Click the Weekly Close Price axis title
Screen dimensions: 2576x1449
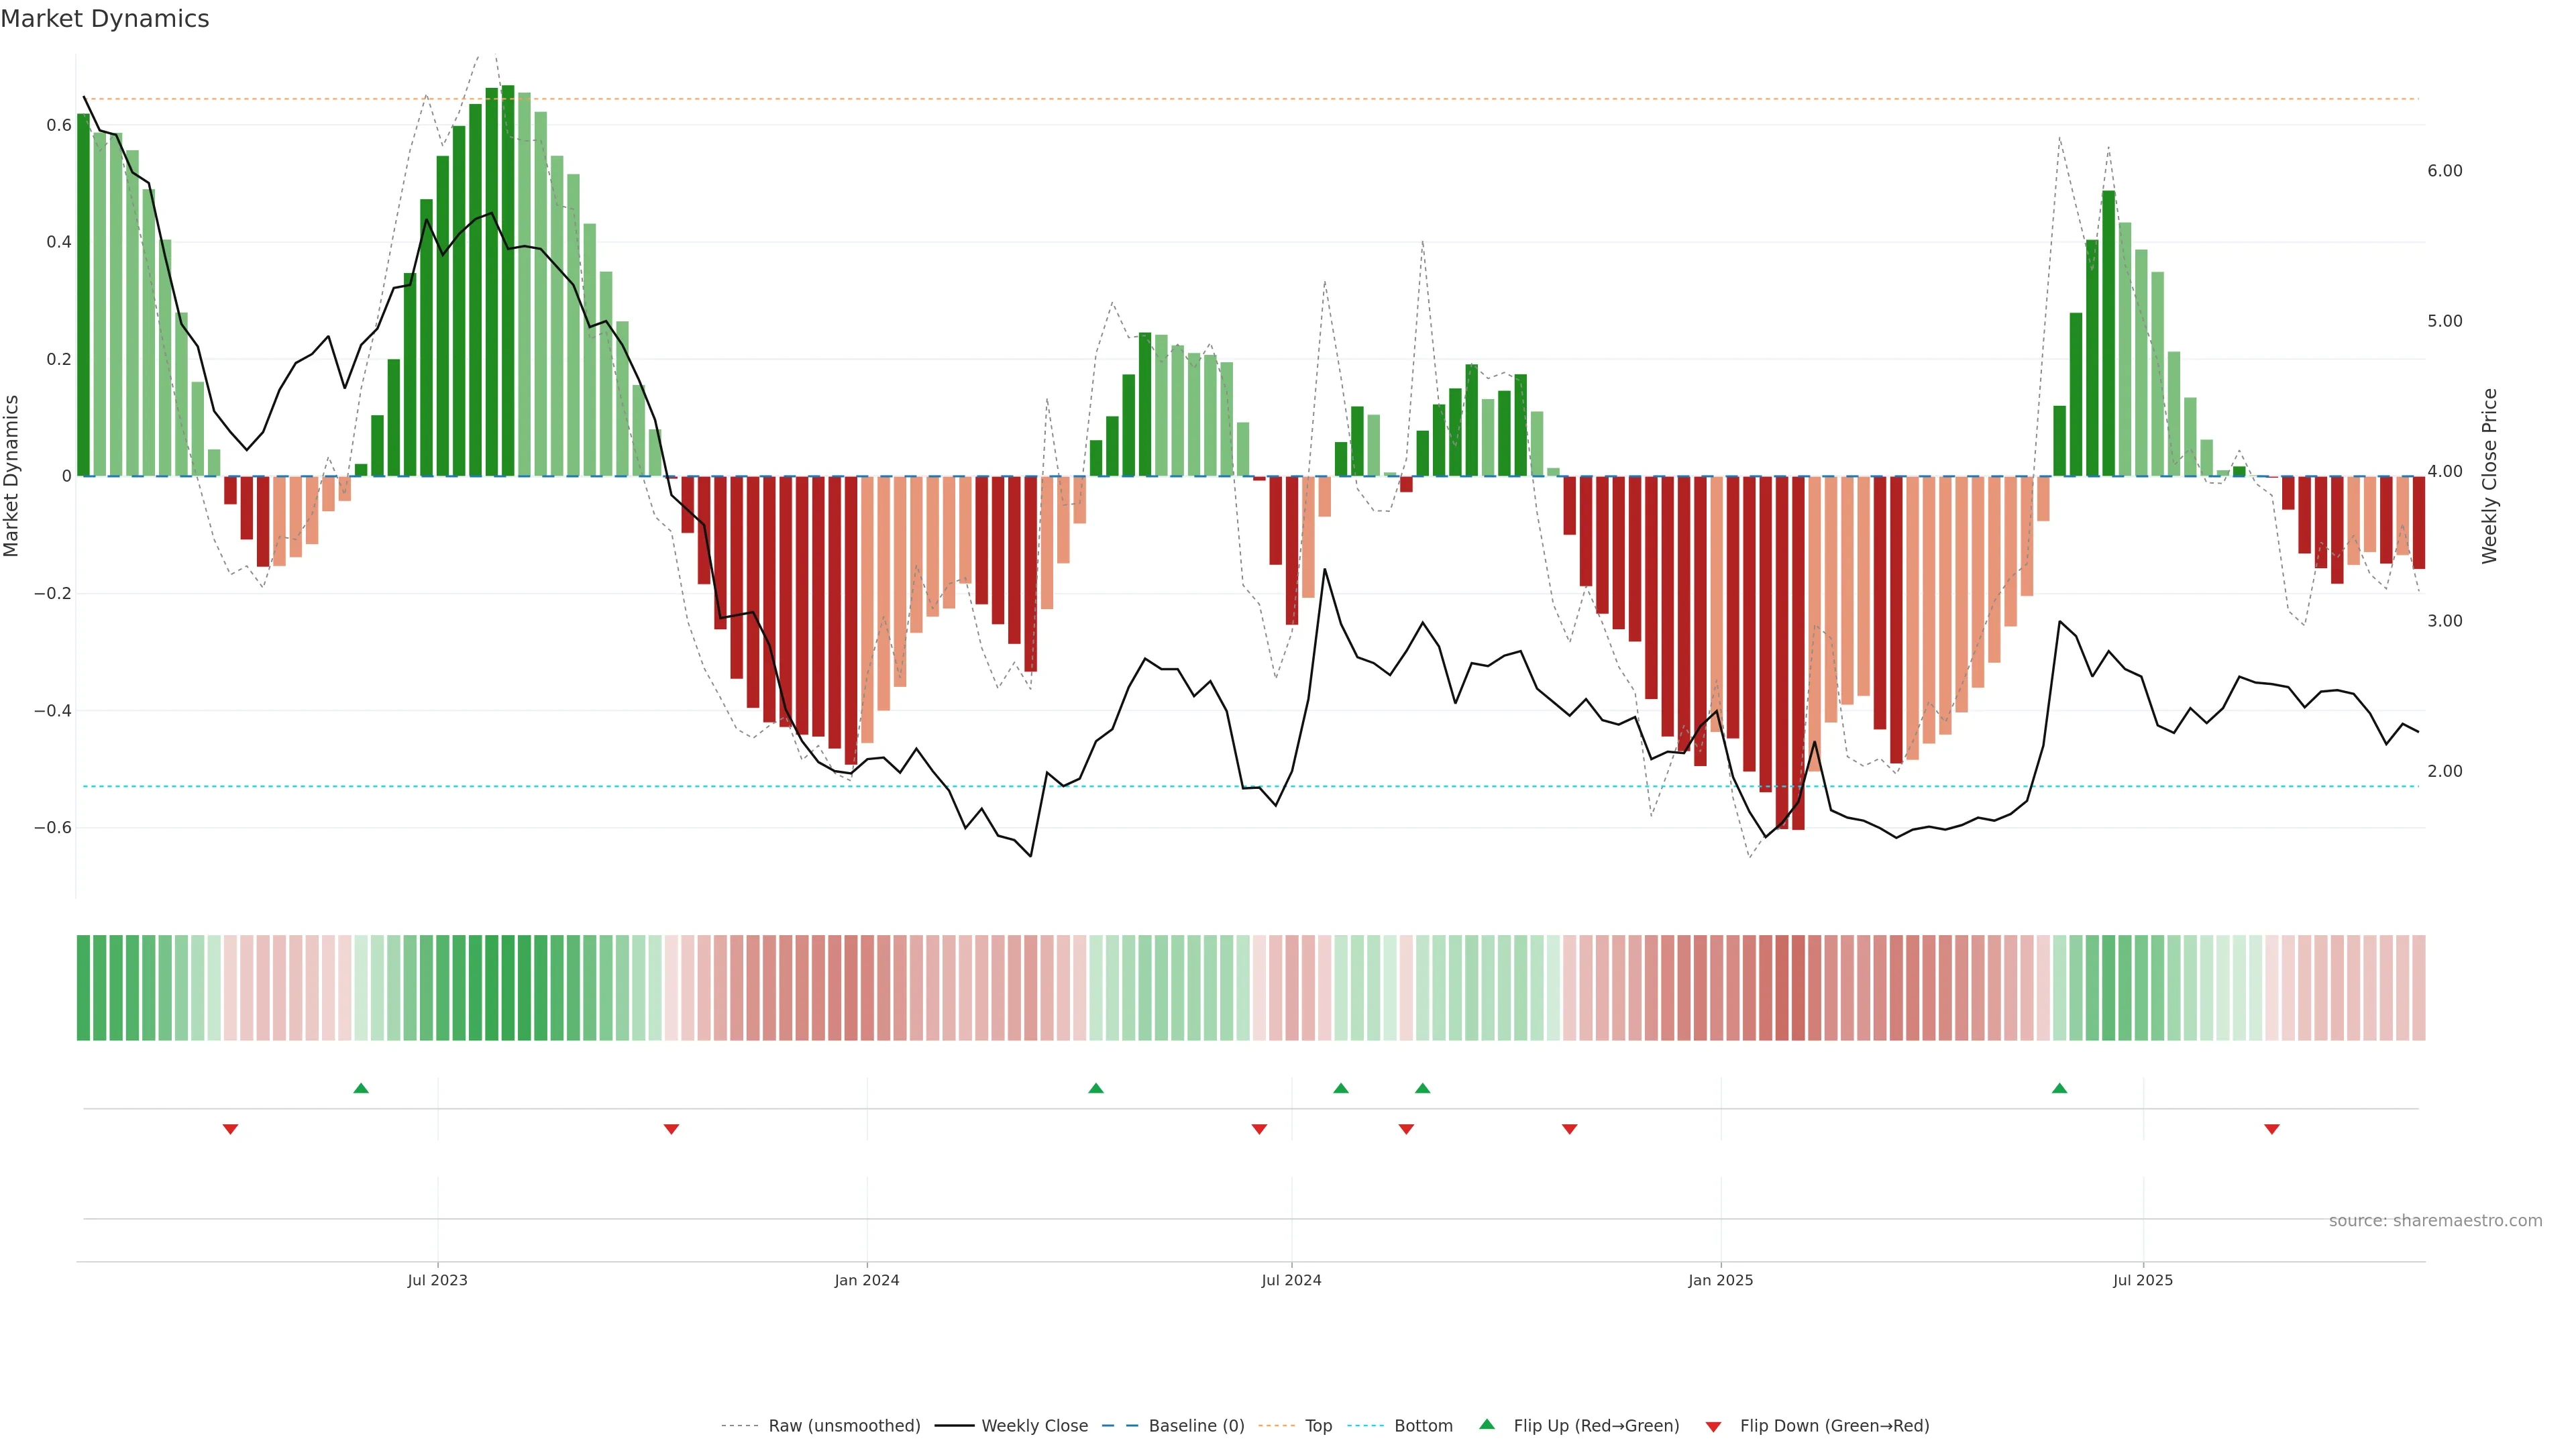[x=2489, y=476]
